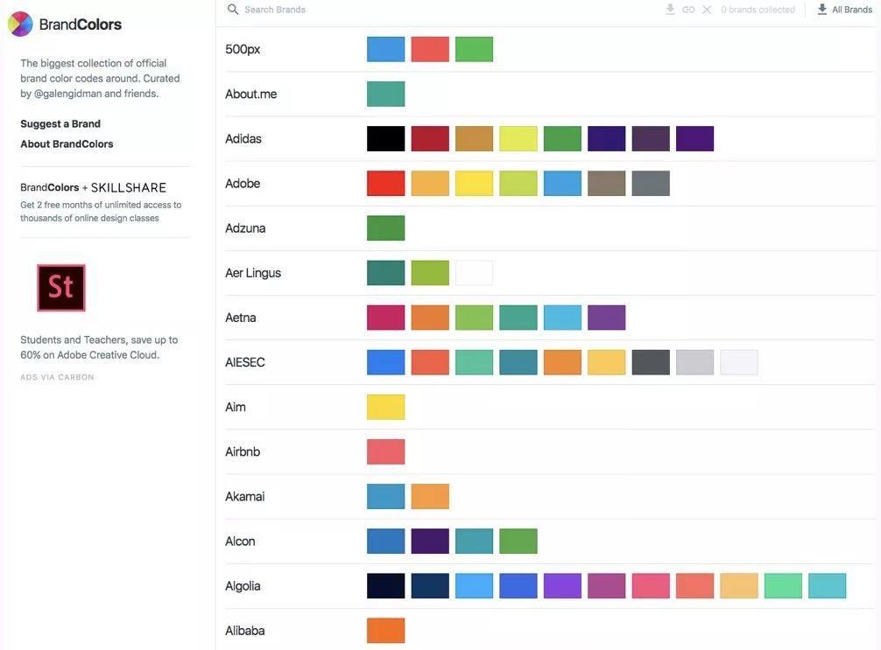The width and height of the screenshot is (881, 650).
Task: Select the Airbnb brand name
Action: (x=243, y=452)
